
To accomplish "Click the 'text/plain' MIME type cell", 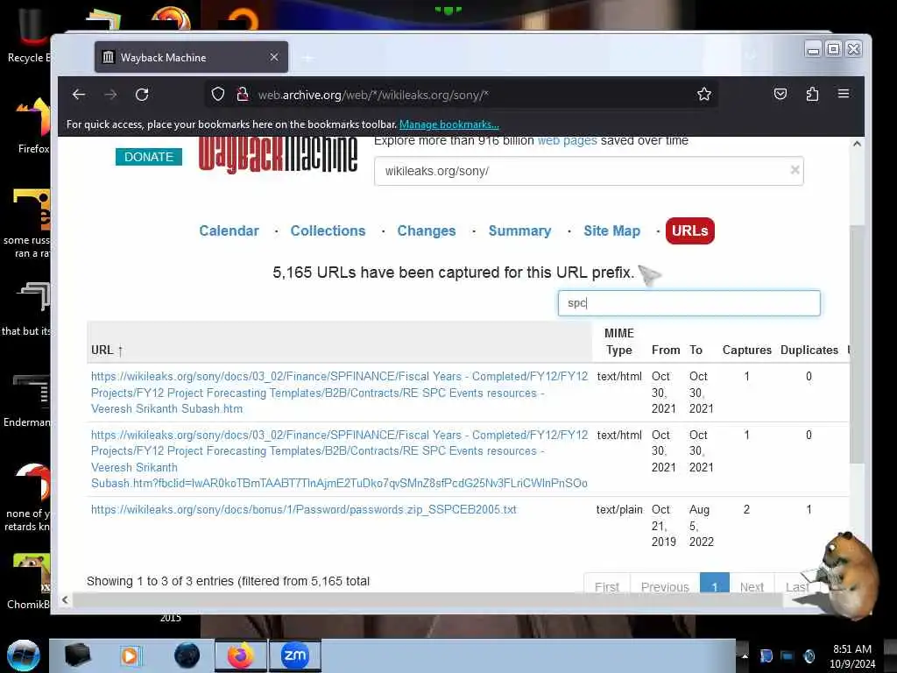I will pyautogui.click(x=619, y=509).
